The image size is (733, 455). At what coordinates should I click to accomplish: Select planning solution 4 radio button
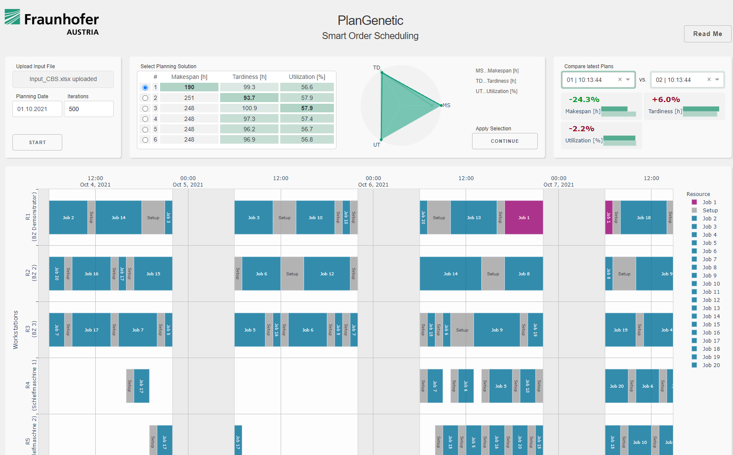(x=145, y=119)
